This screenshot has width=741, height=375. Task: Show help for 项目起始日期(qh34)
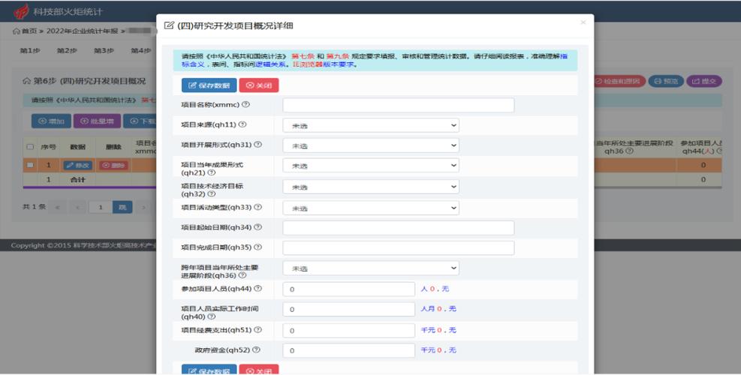[x=258, y=227]
